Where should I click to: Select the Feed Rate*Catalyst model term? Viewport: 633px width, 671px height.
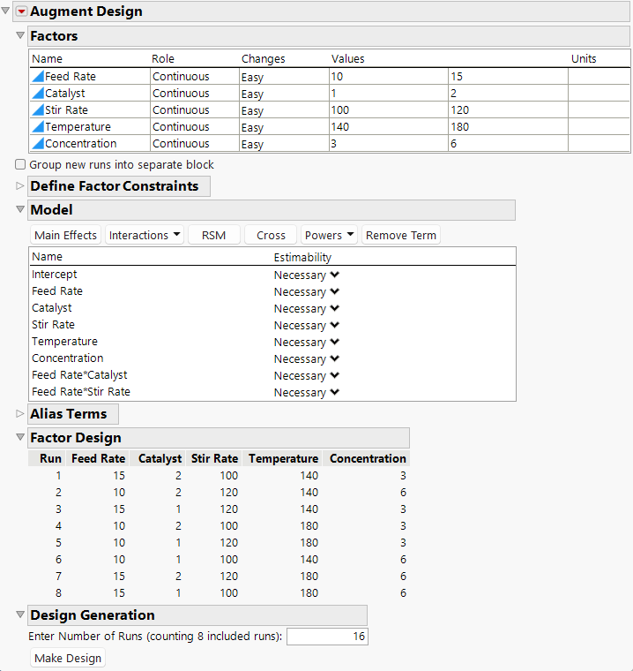click(x=79, y=375)
